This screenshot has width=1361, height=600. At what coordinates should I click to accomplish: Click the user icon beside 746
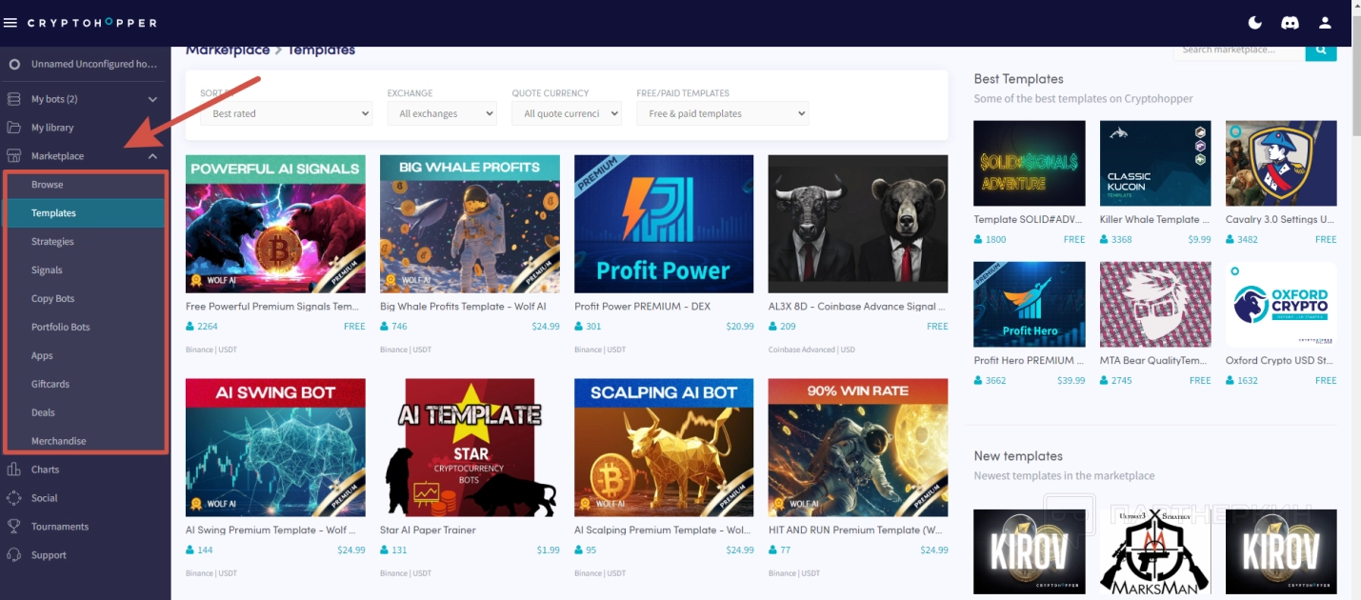pos(384,327)
